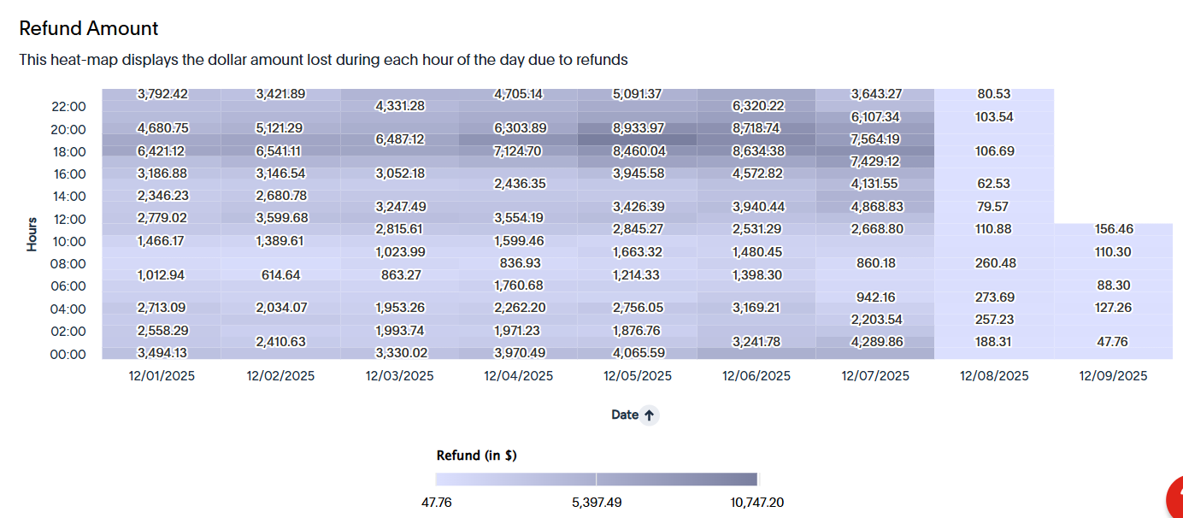Click the Date axis title label
This screenshot has height=518, width=1183.
point(625,415)
